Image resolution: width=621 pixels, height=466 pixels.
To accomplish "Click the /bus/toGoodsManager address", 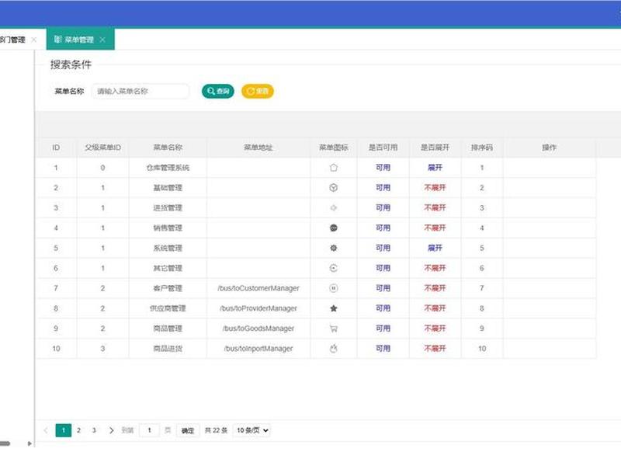I will click(258, 329).
